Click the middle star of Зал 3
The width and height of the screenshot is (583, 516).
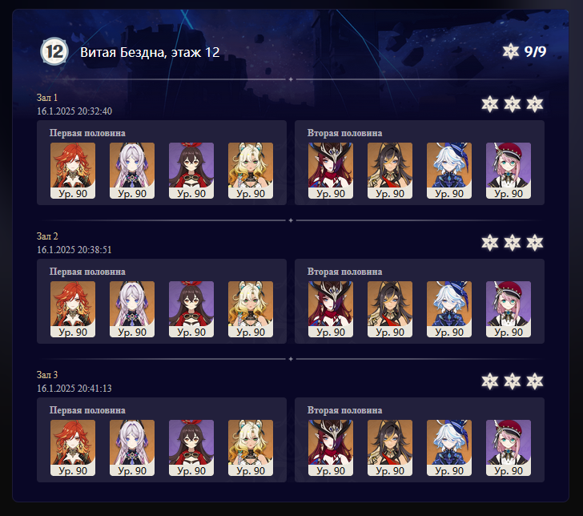pyautogui.click(x=513, y=381)
